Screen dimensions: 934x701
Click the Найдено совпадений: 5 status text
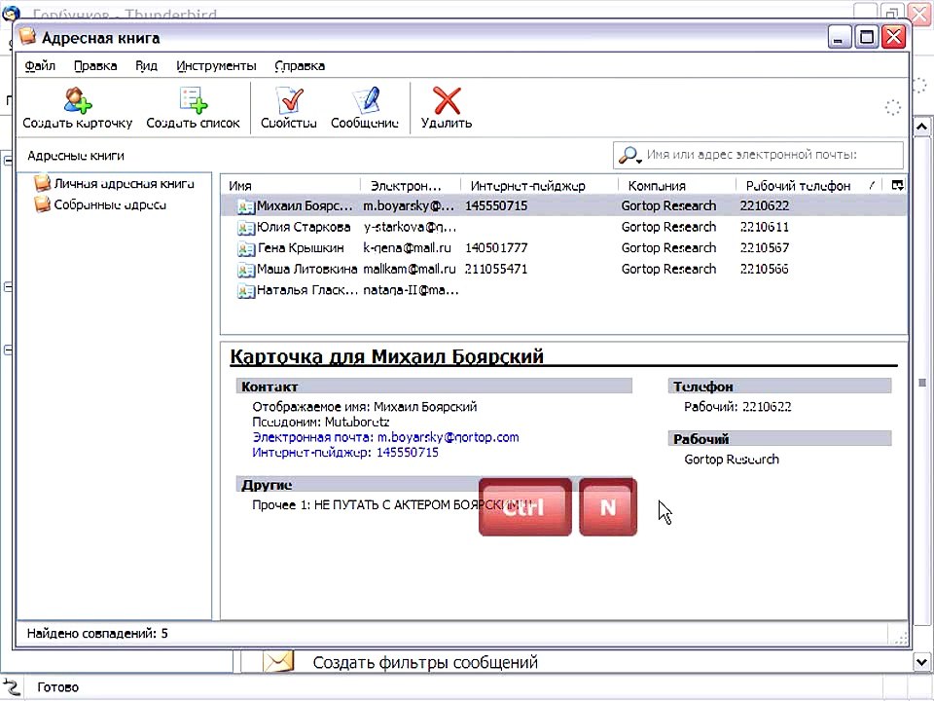click(97, 633)
